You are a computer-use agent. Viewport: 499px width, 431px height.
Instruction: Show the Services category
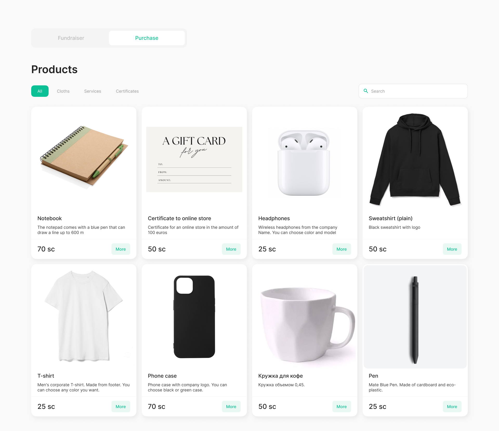93,91
